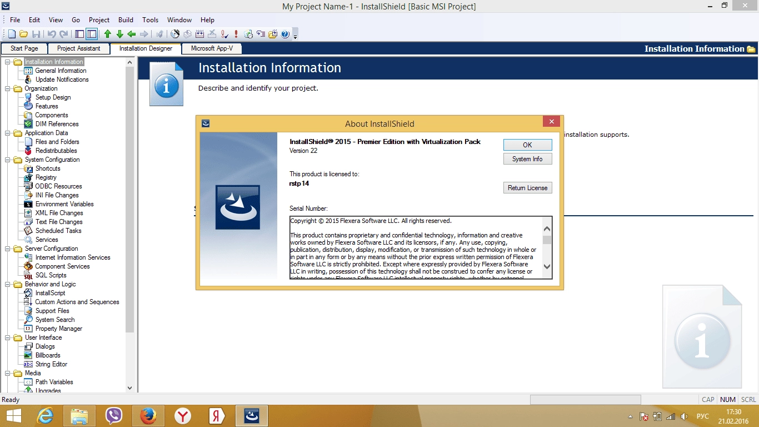Select SQL Scripts item
The height and width of the screenshot is (427, 759).
(x=51, y=275)
